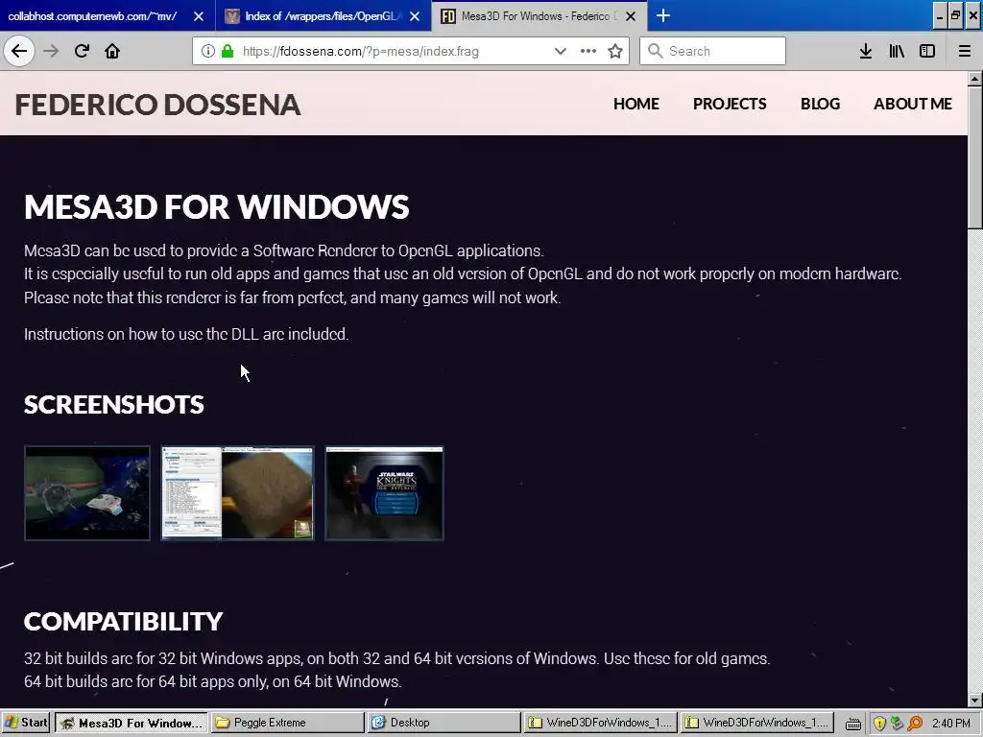Click the COMPATIBILITY heading
The image size is (983, 737).
pos(124,621)
